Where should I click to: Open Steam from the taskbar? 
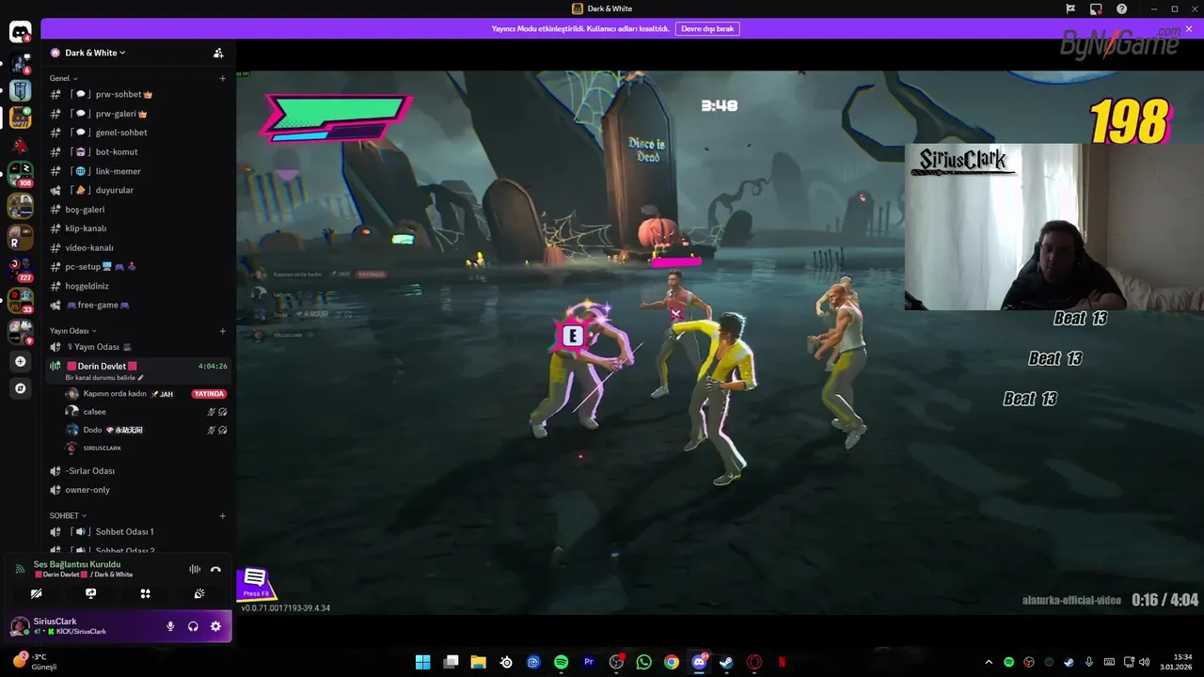point(726,662)
